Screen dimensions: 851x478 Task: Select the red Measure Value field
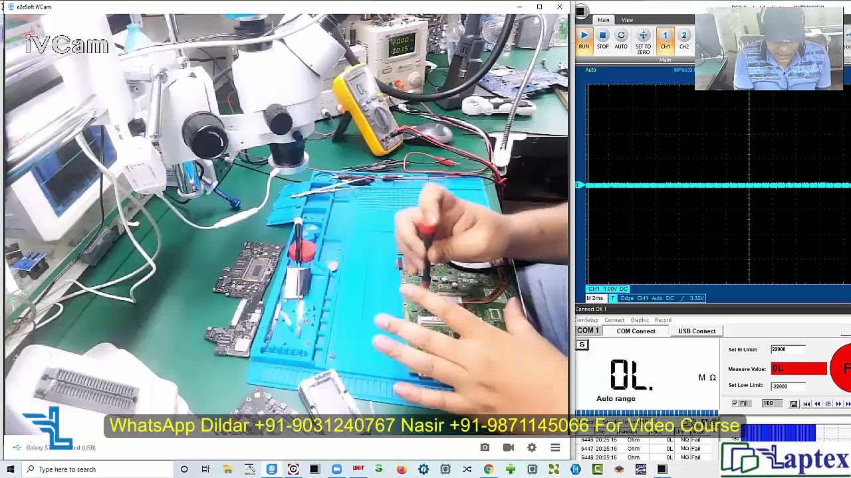click(798, 368)
